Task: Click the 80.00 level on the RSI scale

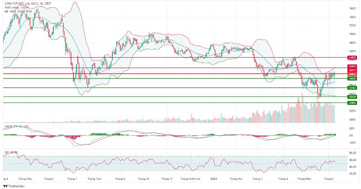Action: tap(353, 153)
